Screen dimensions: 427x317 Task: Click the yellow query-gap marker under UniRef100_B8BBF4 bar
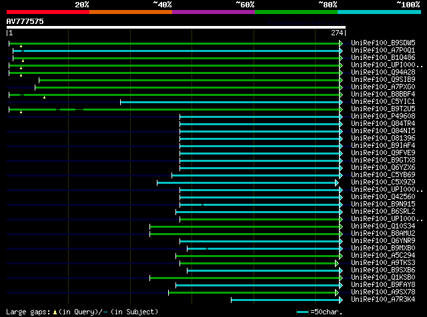pyautogui.click(x=44, y=97)
